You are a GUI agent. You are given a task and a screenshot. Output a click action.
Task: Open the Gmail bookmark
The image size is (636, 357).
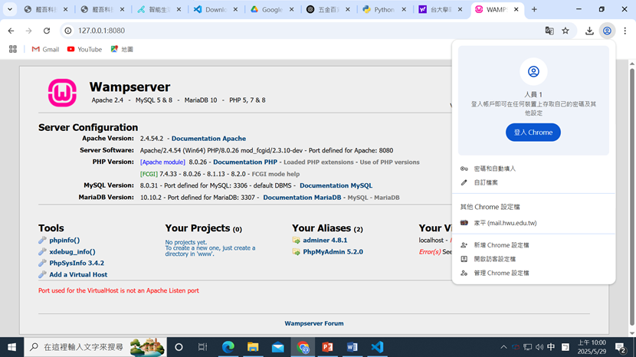(x=45, y=49)
